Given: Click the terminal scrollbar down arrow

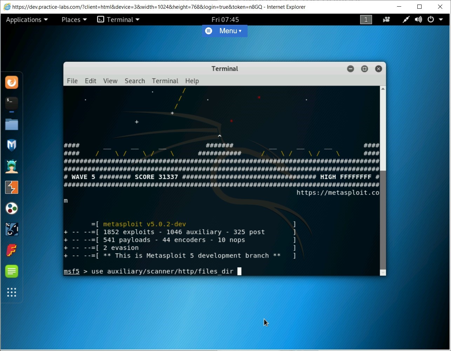Looking at the screenshot, I should pyautogui.click(x=382, y=272).
